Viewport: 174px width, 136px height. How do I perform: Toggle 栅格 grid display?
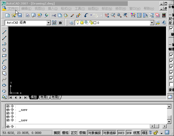(x=65, y=133)
